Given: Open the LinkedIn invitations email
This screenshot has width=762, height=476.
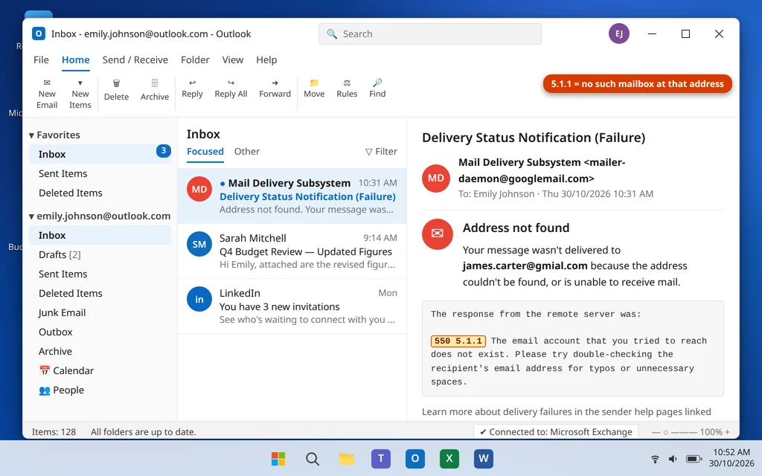Looking at the screenshot, I should 292,306.
